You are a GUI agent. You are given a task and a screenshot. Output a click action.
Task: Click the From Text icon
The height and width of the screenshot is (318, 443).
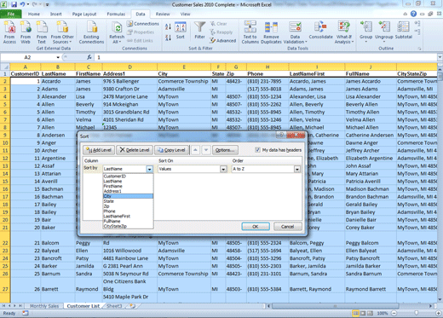click(42, 32)
